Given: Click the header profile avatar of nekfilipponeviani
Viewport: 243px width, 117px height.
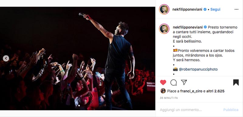Looking at the screenshot, I should click(x=164, y=9).
